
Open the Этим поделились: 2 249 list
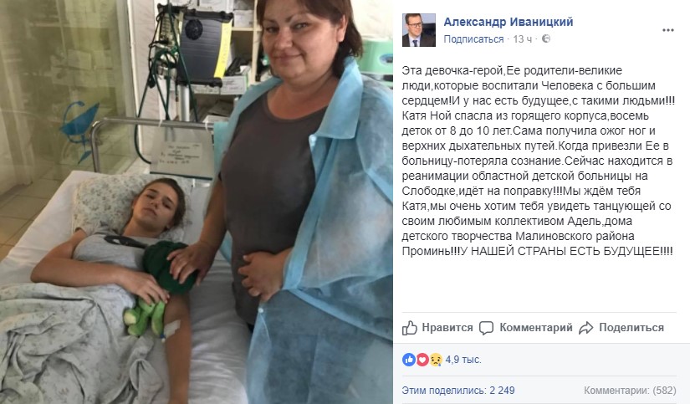[458, 391]
